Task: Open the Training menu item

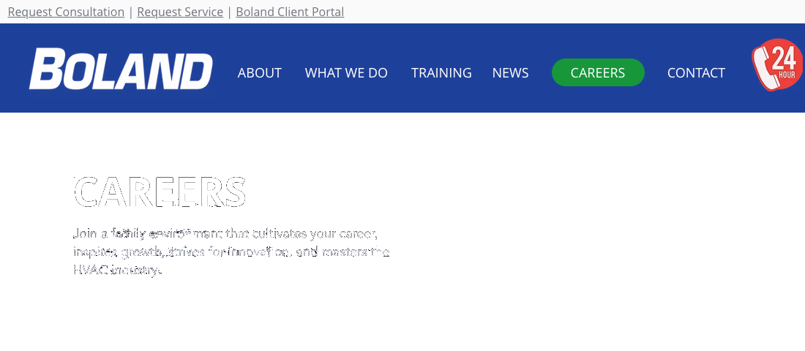Action: click(x=441, y=73)
